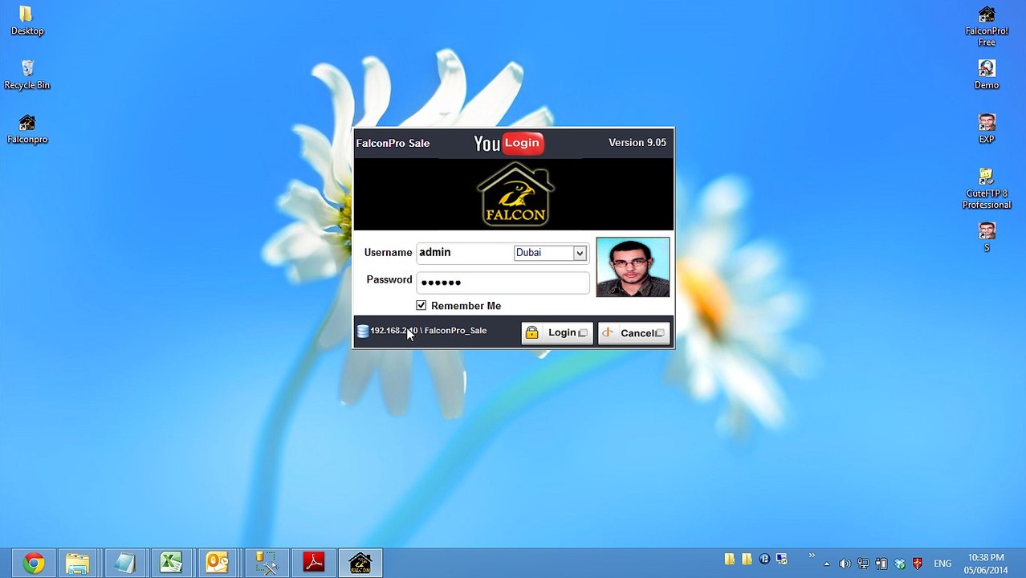This screenshot has height=578, width=1026.
Task: Click the blue P taskbar toolbar icon
Action: coord(764,559)
